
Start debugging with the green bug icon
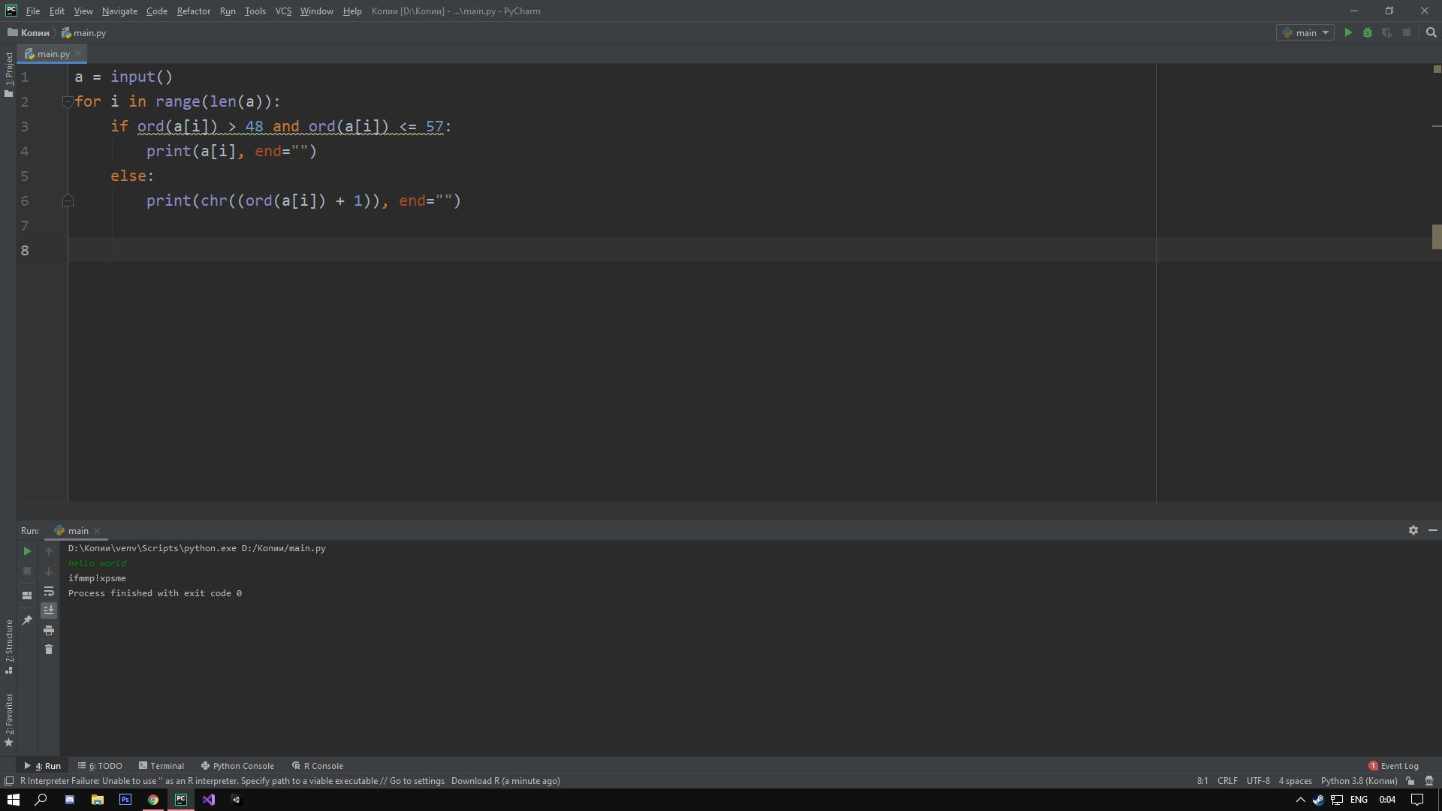[x=1368, y=32]
